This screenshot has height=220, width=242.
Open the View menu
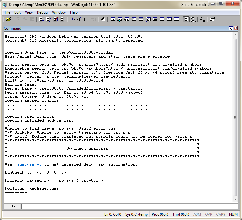(x=29, y=12)
